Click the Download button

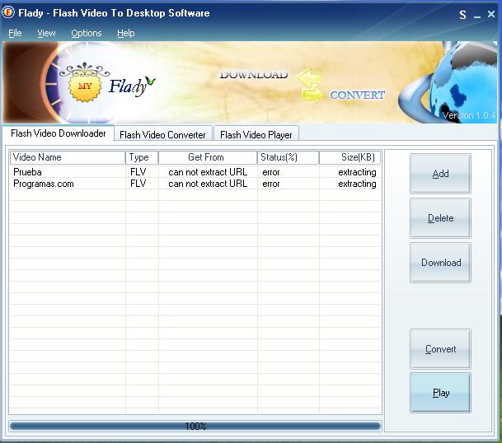point(440,263)
